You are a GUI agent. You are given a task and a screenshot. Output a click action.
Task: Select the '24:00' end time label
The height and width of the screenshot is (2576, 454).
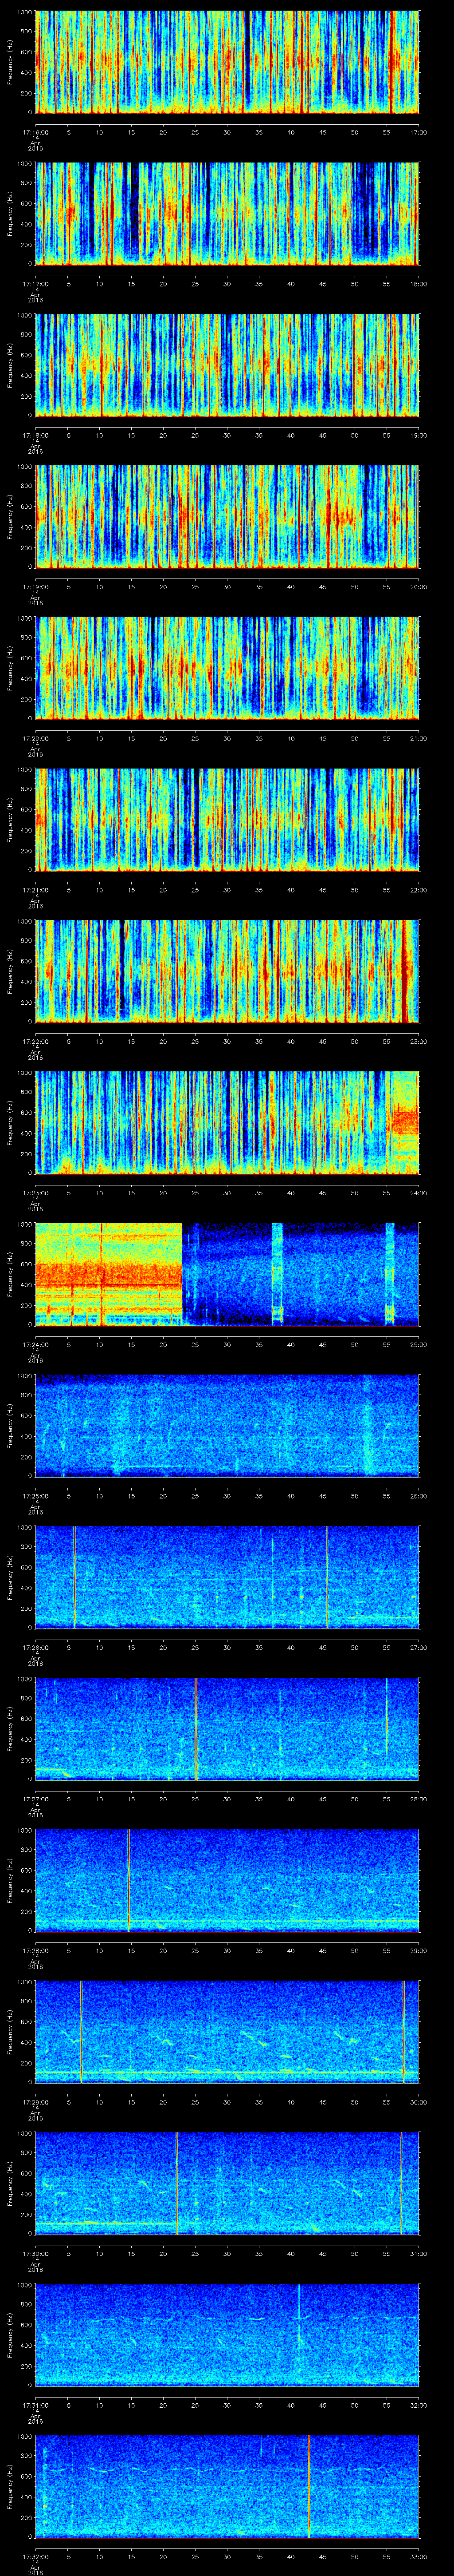[x=418, y=1192]
